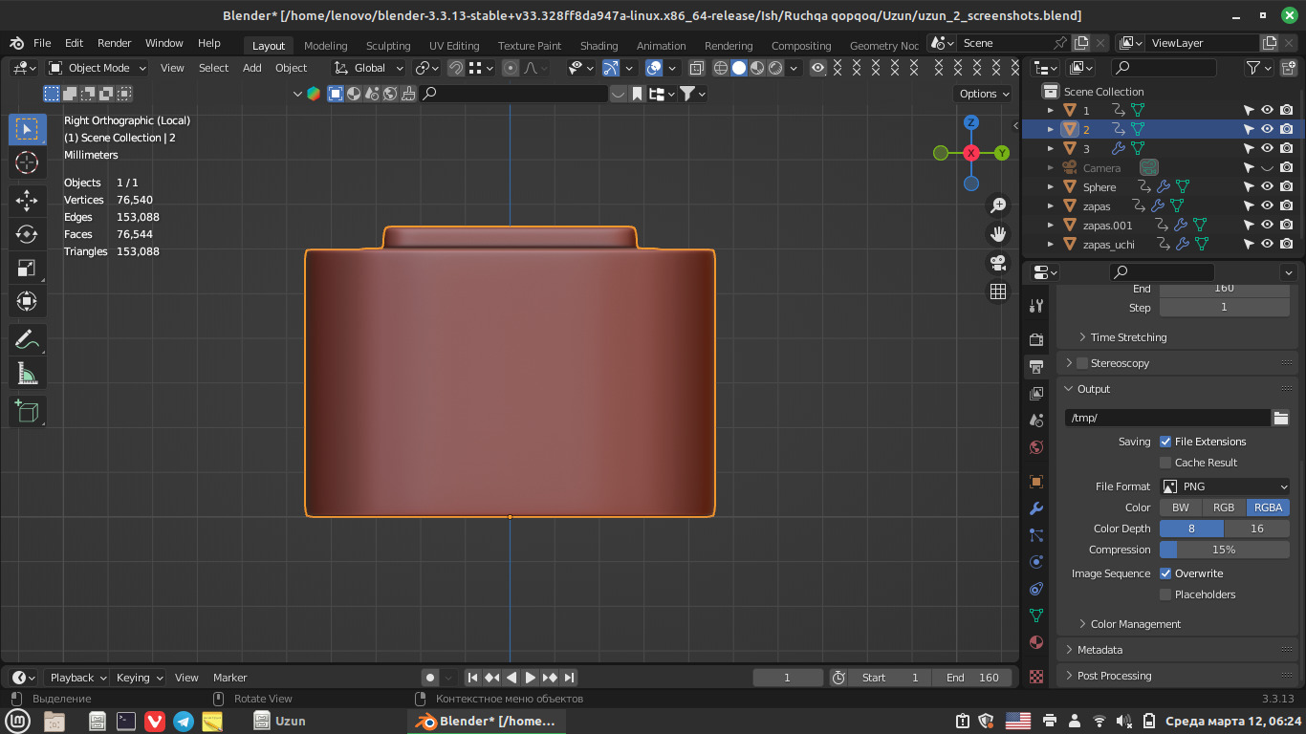1306x734 pixels.
Task: Toggle camera view with the camera gizmo
Action: tap(998, 263)
